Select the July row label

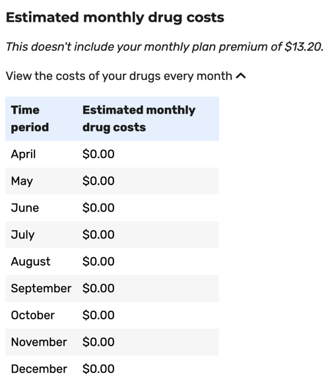tap(22, 235)
